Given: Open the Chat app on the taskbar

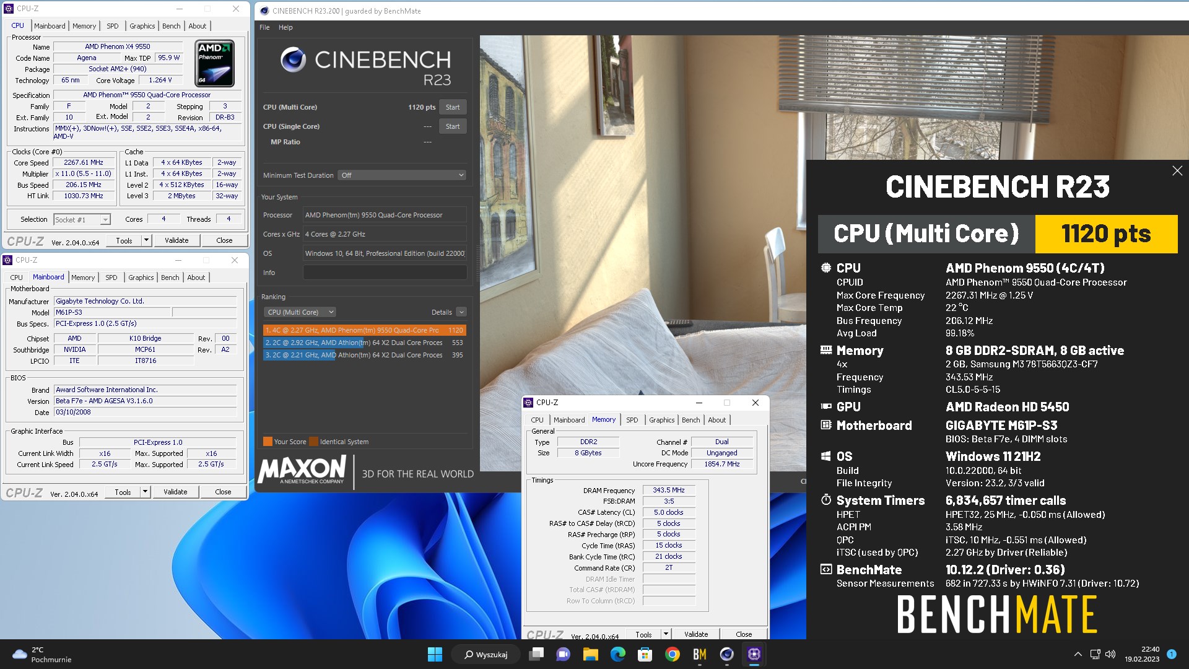Looking at the screenshot, I should [x=564, y=654].
